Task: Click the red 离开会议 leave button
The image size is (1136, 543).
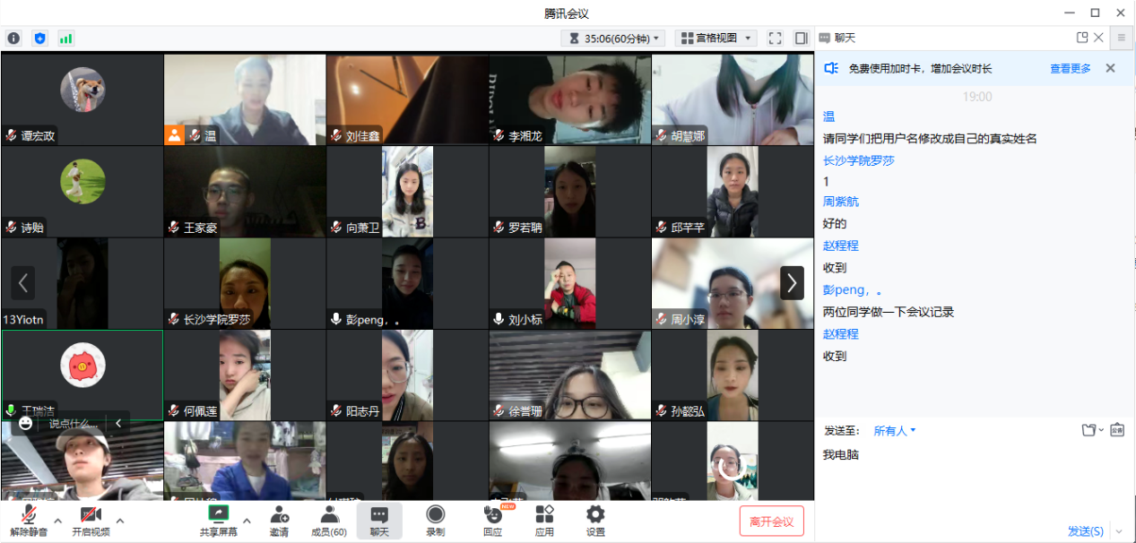Action: click(x=771, y=521)
